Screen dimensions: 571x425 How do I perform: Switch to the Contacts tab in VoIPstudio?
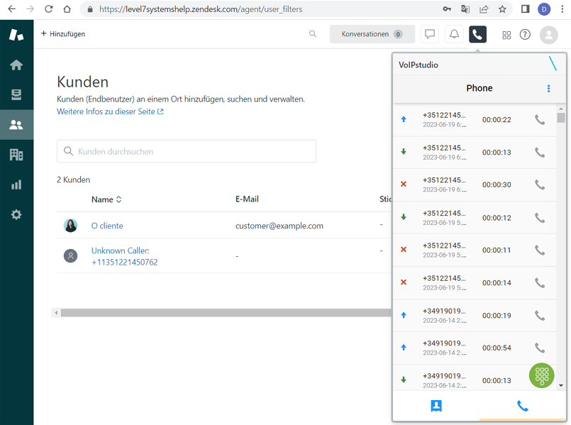[x=436, y=406]
